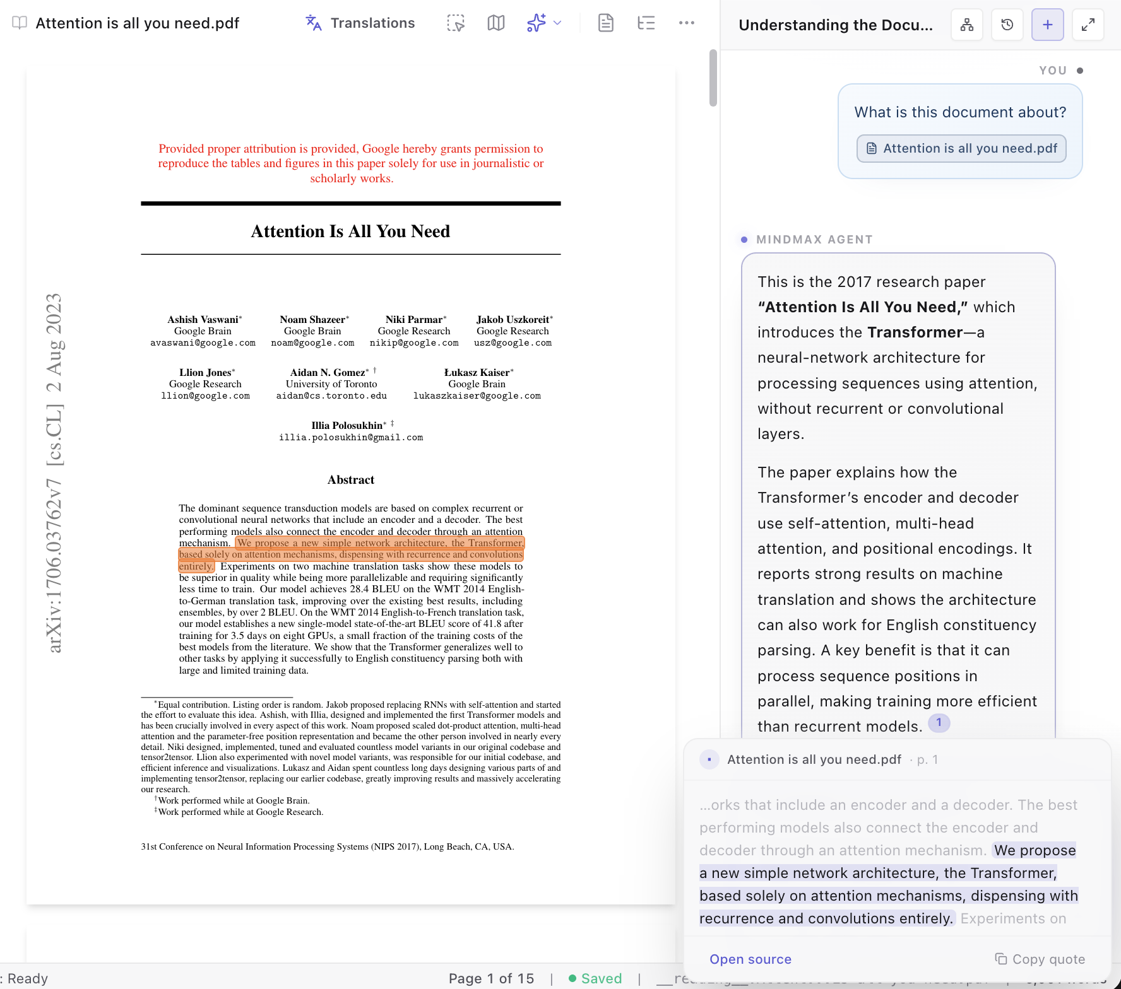Click the What is this document about? message
The height and width of the screenshot is (989, 1121).
[x=960, y=112]
